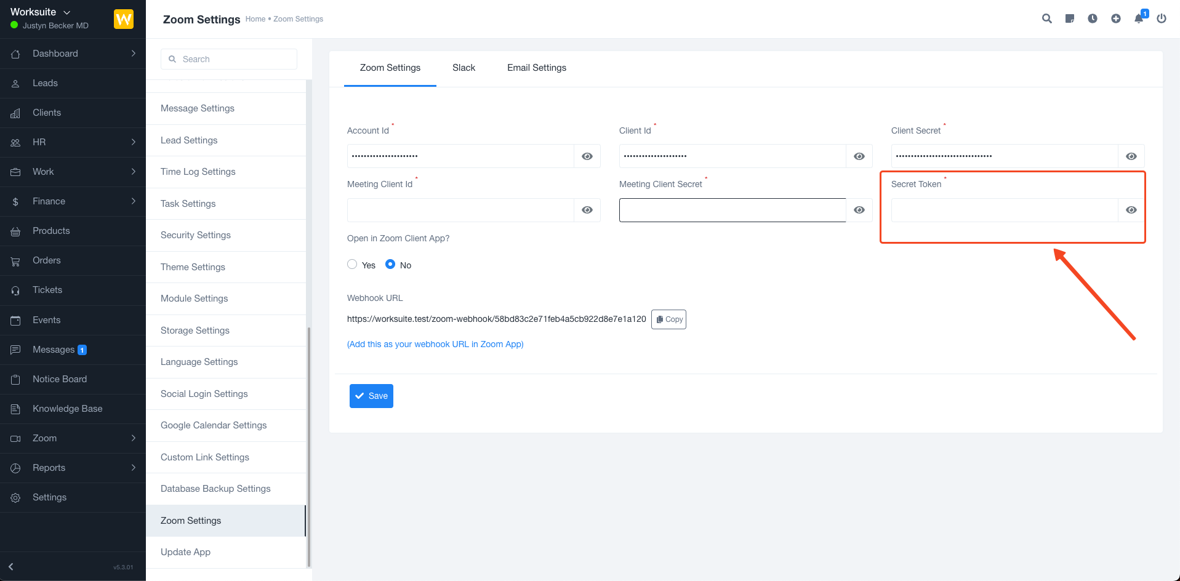The height and width of the screenshot is (581, 1180).
Task: Click the power logout icon
Action: (1162, 18)
